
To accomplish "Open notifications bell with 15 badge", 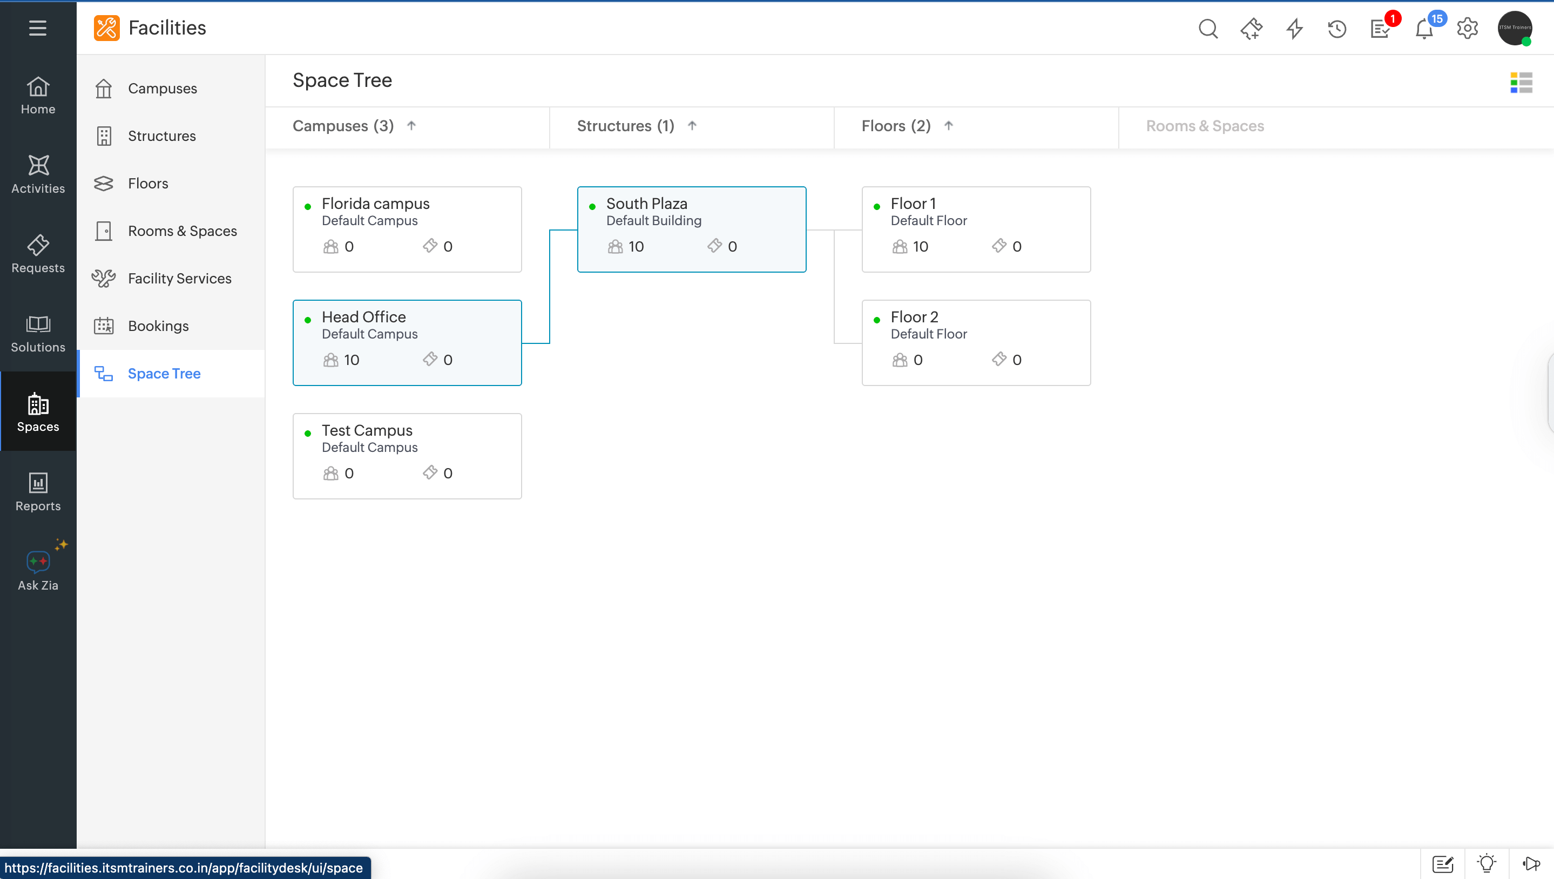I will coord(1423,29).
